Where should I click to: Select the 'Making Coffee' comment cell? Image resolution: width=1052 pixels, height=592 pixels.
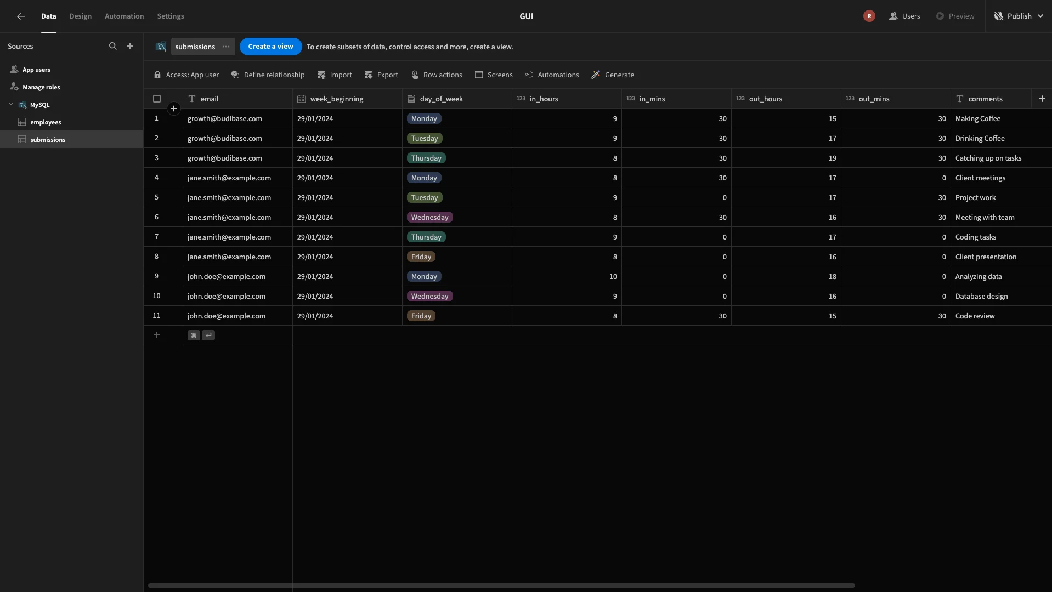[x=1001, y=118]
